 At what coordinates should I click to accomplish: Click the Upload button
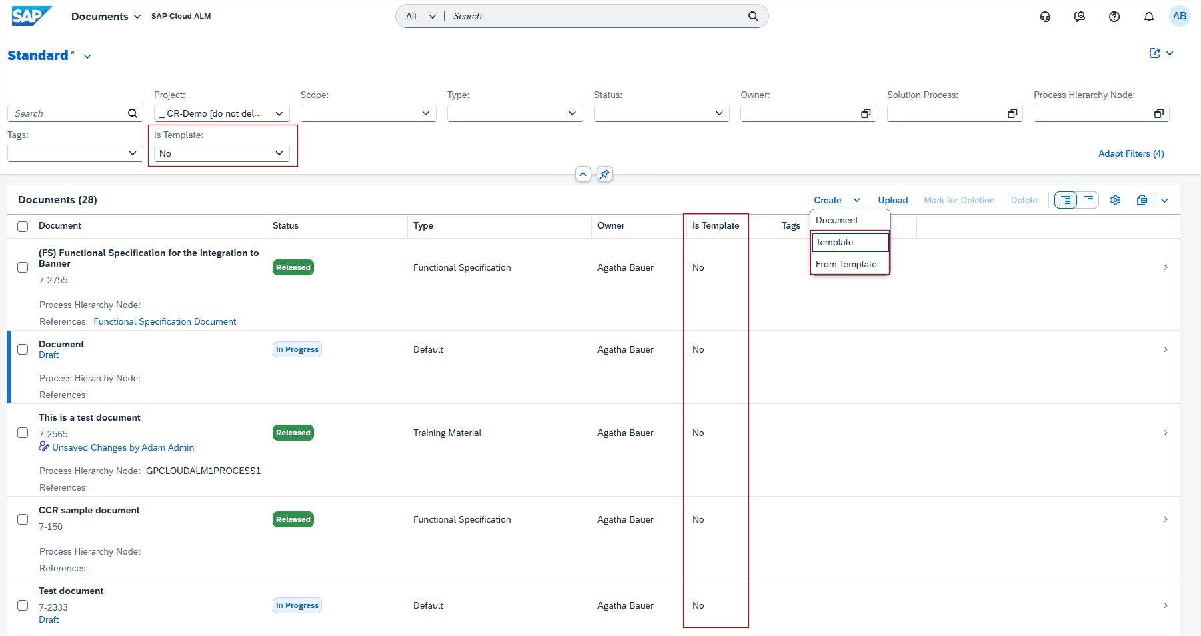tap(892, 200)
